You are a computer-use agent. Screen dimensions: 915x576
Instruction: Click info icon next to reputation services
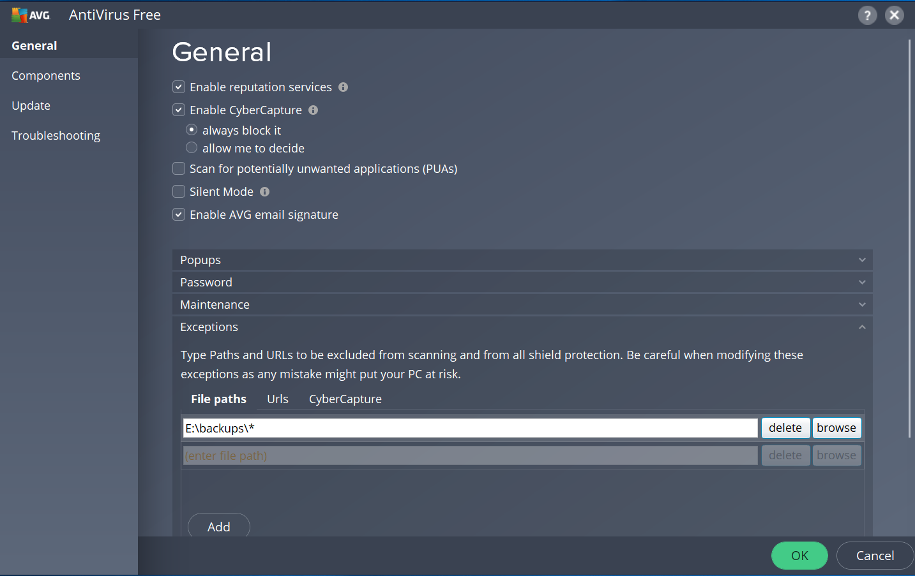tap(343, 87)
